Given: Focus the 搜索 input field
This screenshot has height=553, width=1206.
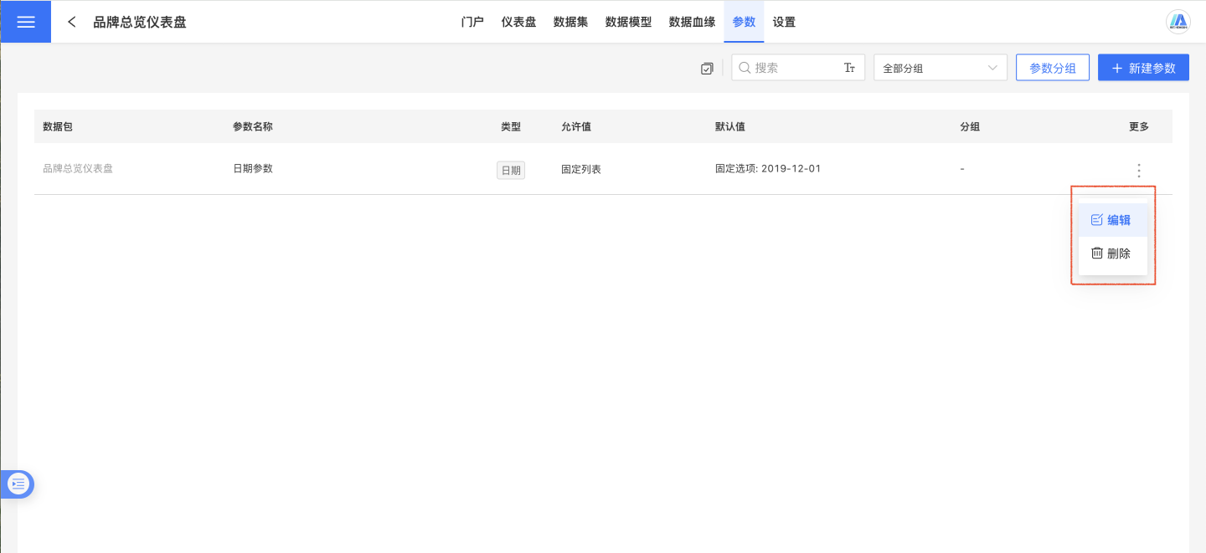Looking at the screenshot, I should 796,68.
